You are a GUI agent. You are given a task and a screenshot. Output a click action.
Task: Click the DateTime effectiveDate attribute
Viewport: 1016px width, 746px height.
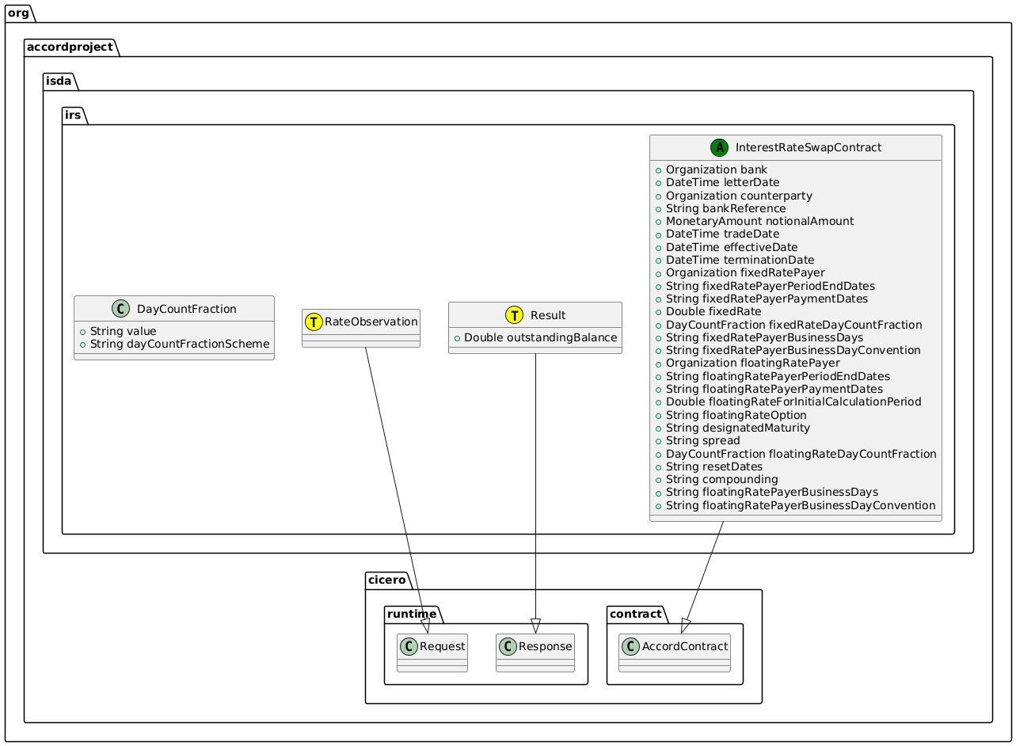[x=732, y=247]
